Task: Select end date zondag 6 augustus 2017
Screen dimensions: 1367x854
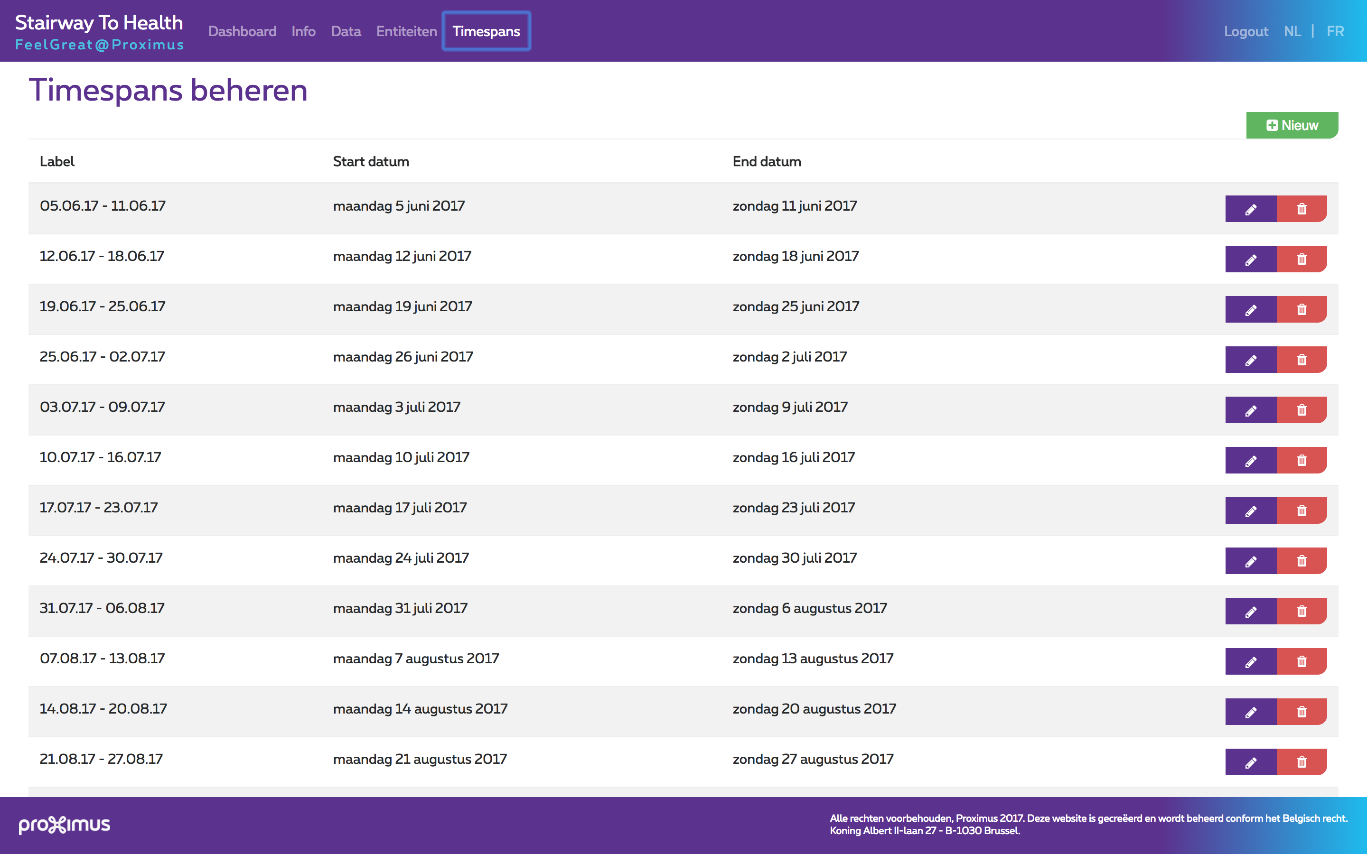Action: [x=809, y=608]
